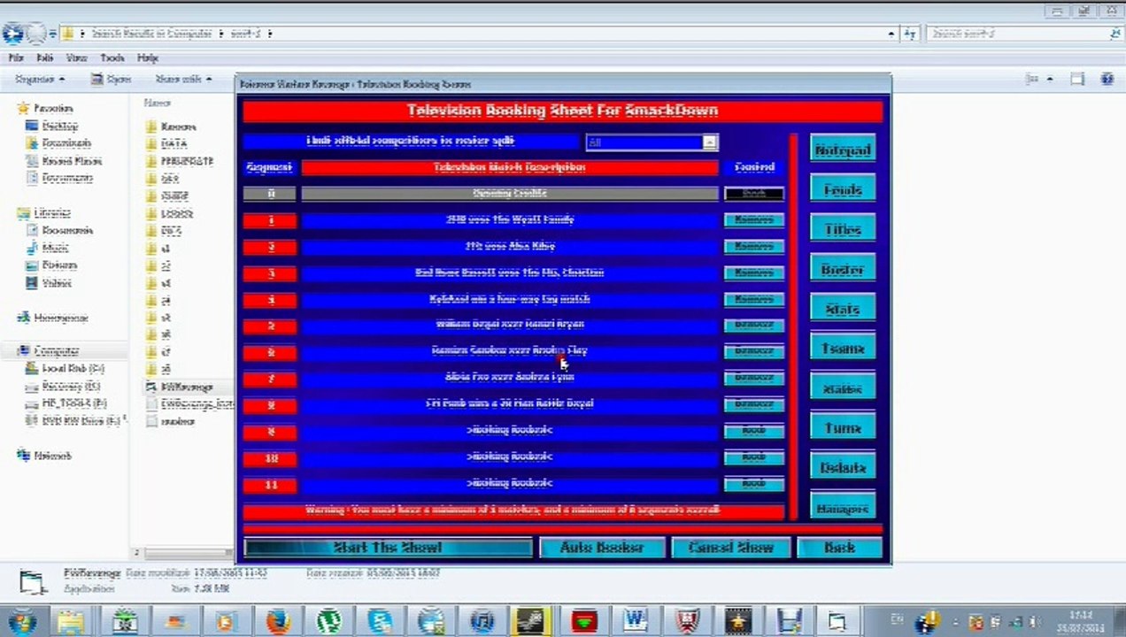
Task: Click the Back button in booking screen
Action: (x=839, y=548)
